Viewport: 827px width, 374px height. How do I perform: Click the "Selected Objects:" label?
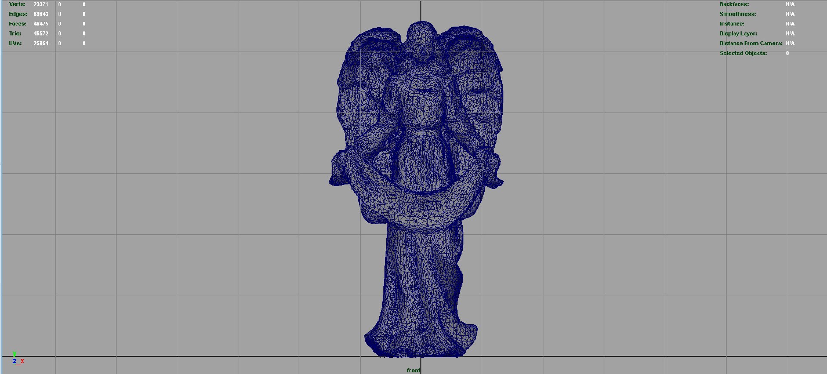click(x=743, y=53)
